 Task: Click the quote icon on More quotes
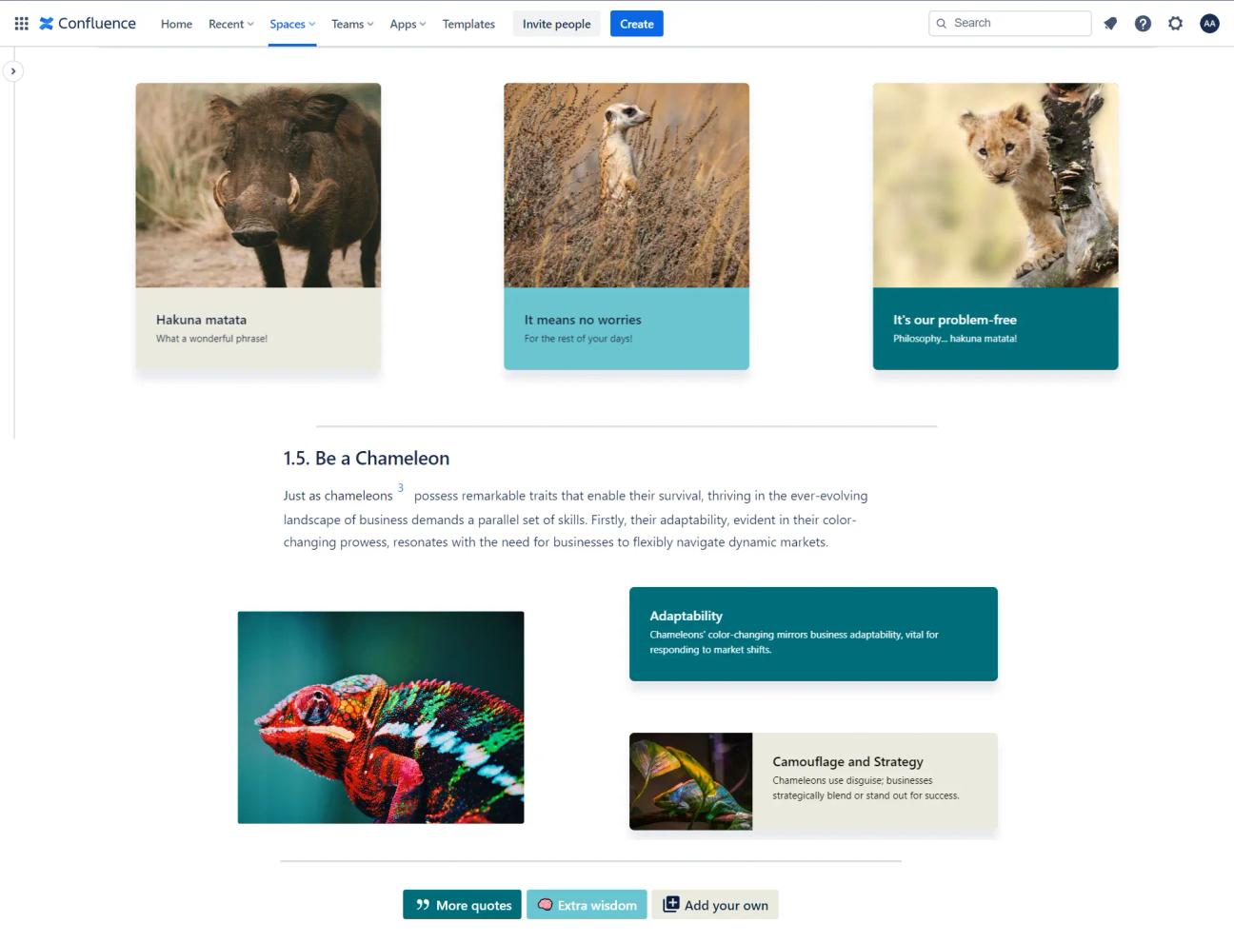tap(423, 905)
